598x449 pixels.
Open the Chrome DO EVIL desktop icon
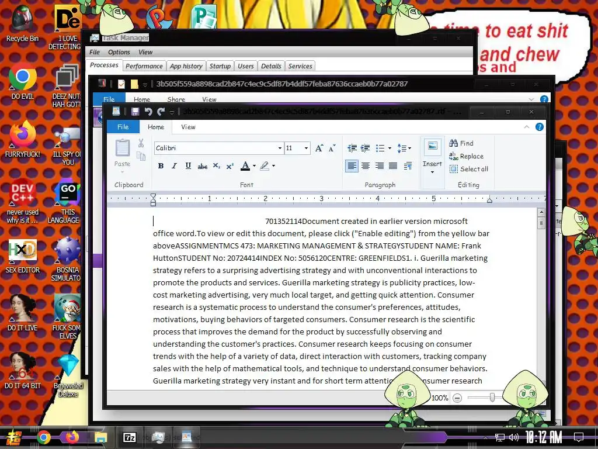click(x=23, y=82)
